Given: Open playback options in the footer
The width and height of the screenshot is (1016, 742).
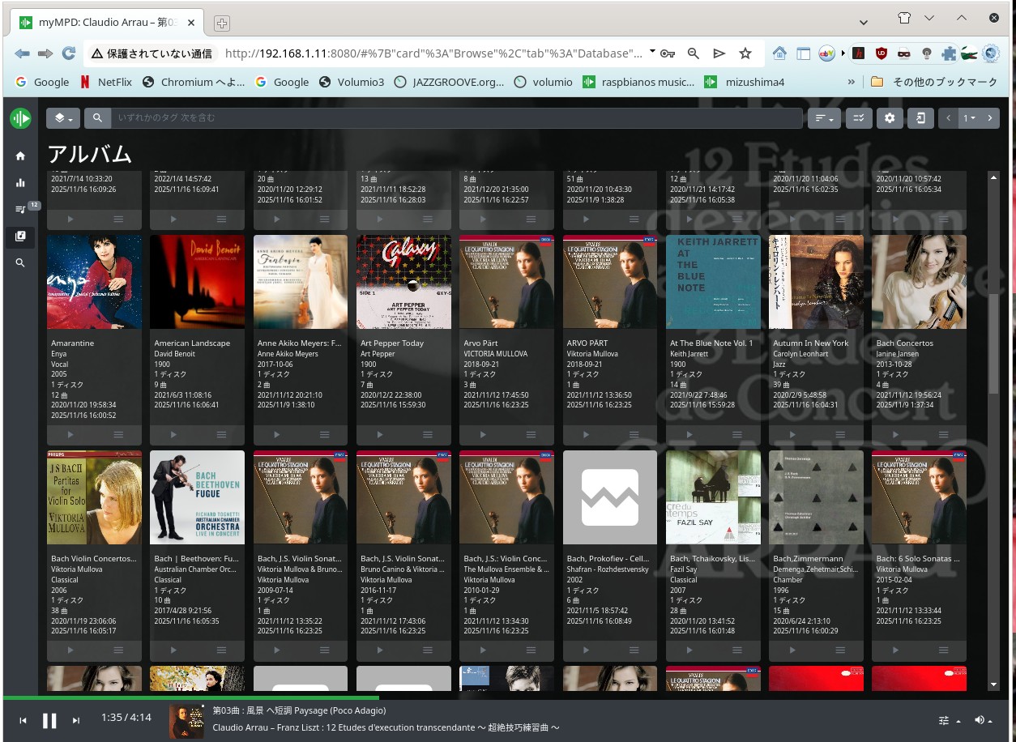Looking at the screenshot, I should (948, 720).
